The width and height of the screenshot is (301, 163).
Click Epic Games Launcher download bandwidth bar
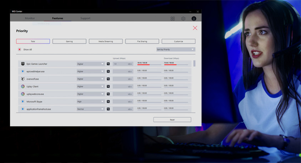[176, 64]
